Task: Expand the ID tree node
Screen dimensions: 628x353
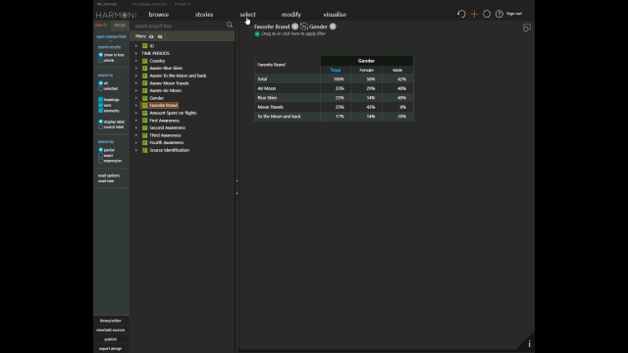Action: (136, 46)
